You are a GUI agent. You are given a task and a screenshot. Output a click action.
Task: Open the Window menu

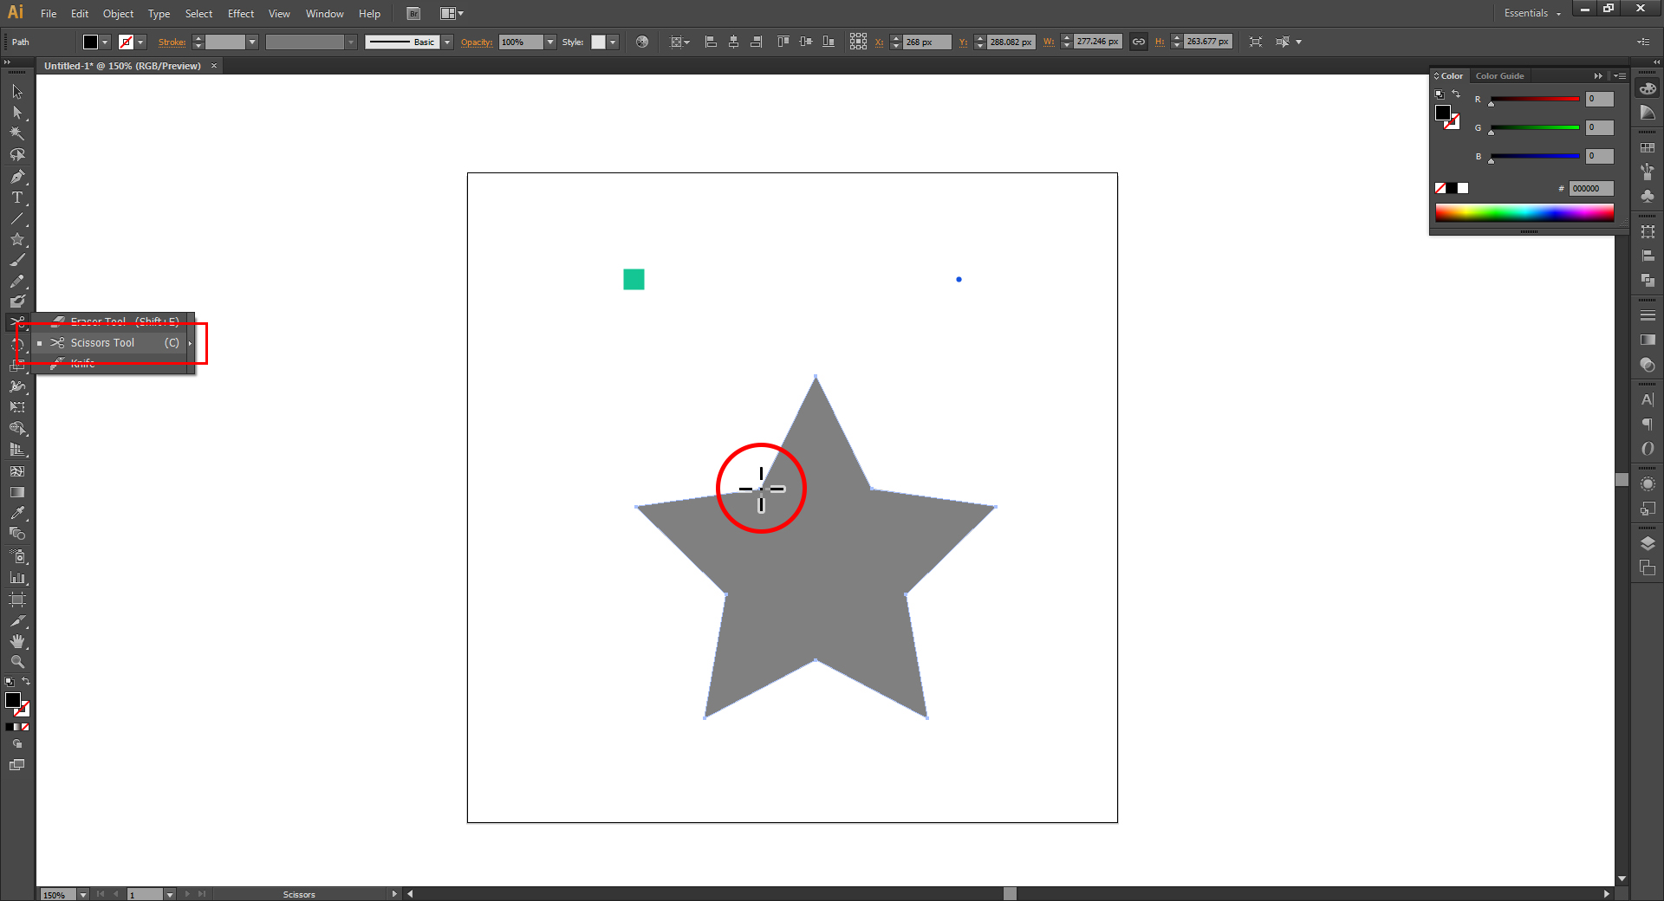pyautogui.click(x=325, y=13)
